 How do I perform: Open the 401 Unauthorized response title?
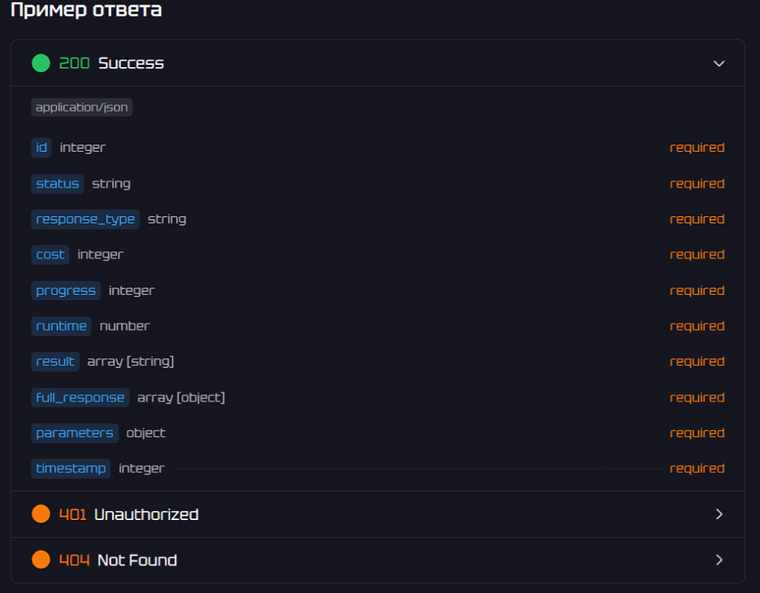point(146,514)
